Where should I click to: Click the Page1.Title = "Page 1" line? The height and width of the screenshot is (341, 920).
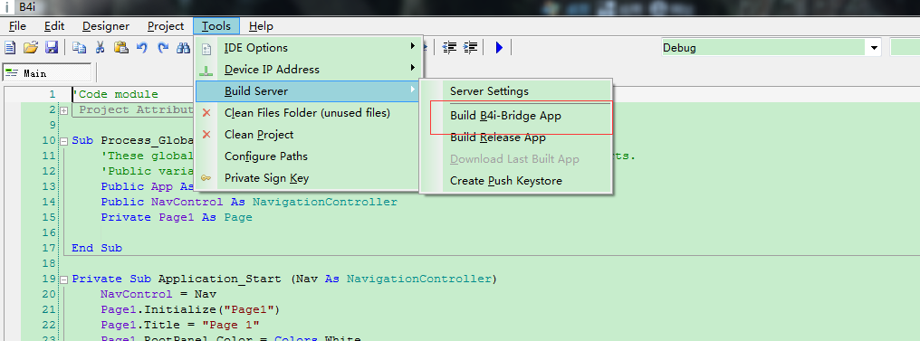tap(180, 325)
